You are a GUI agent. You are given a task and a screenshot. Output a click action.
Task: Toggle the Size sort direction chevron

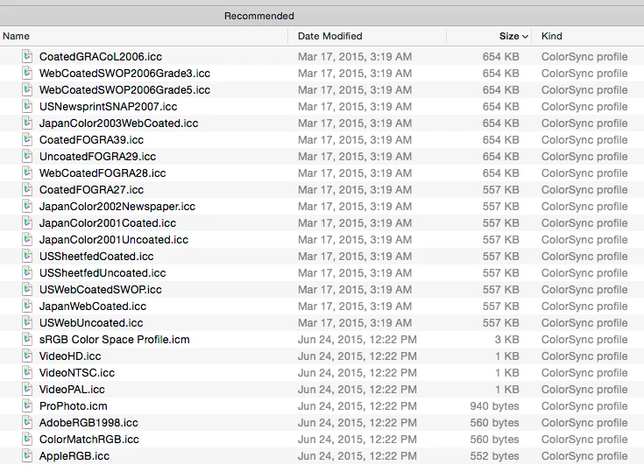click(525, 37)
